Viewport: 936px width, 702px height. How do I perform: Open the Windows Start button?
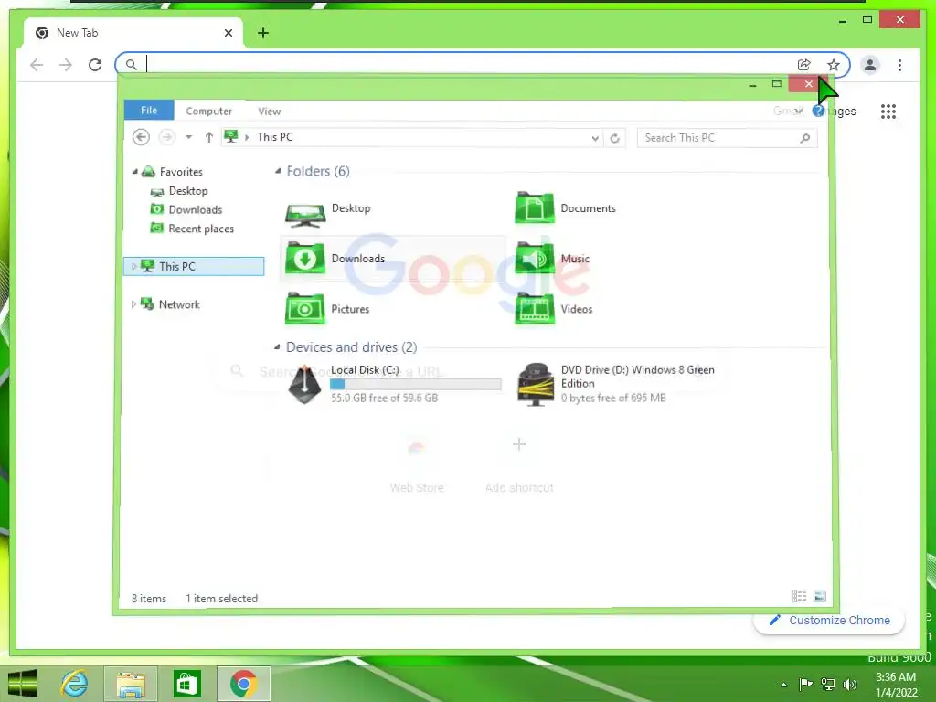23,684
